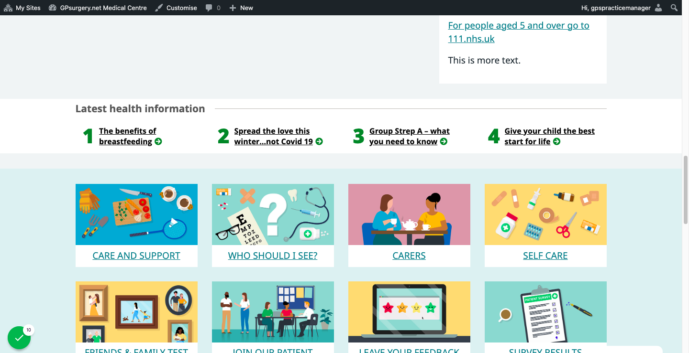Go to the Who Should I See? page
The width and height of the screenshot is (689, 353).
(273, 256)
